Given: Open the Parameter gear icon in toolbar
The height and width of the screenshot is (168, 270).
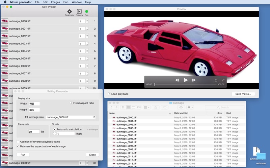Looking at the screenshot, I should (70, 12).
